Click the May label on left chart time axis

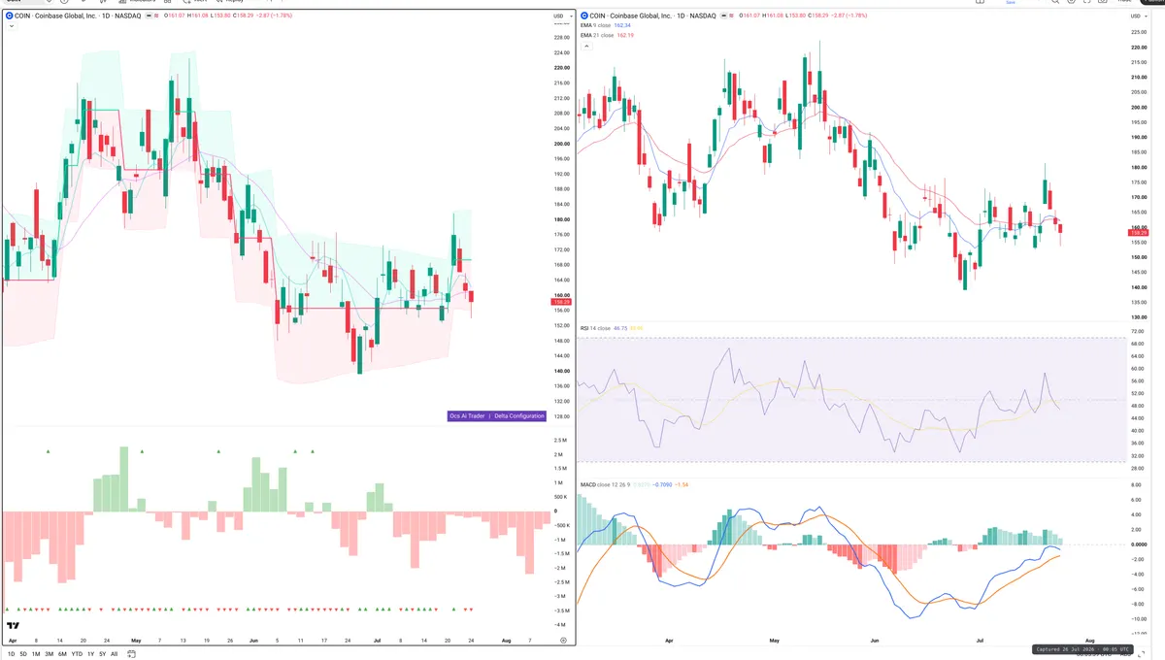click(136, 641)
